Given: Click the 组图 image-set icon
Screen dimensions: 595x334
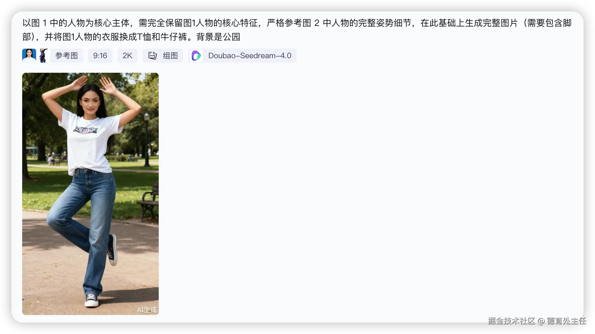Looking at the screenshot, I should point(153,56).
